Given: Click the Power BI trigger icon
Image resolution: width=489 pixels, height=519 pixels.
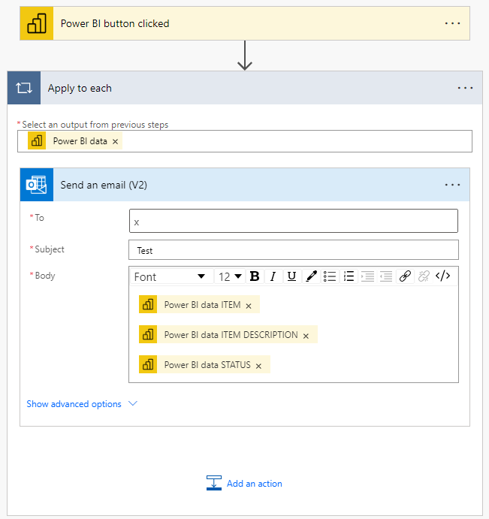Looking at the screenshot, I should [36, 23].
